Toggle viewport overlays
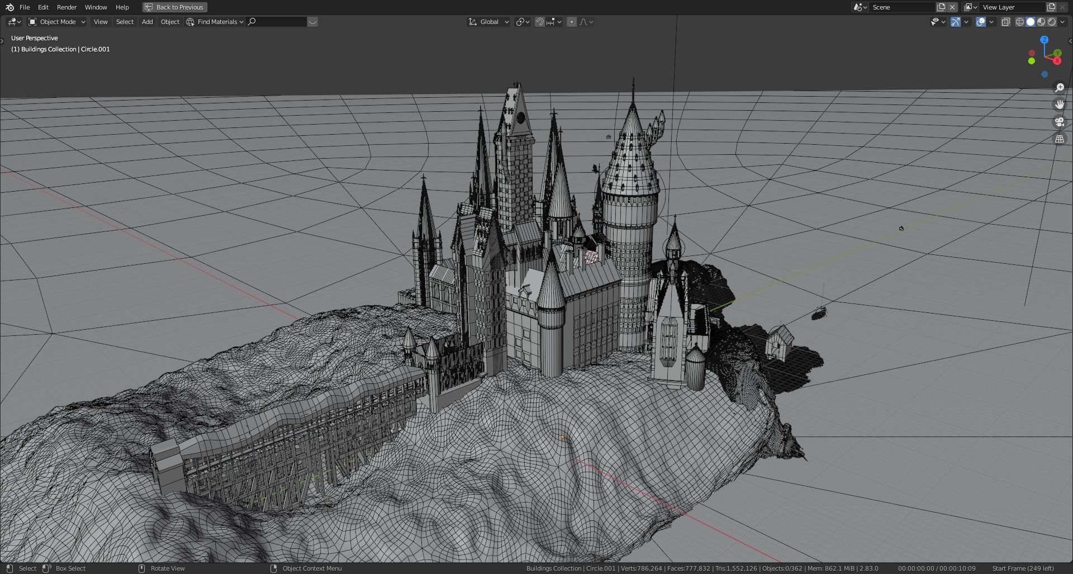 click(981, 22)
